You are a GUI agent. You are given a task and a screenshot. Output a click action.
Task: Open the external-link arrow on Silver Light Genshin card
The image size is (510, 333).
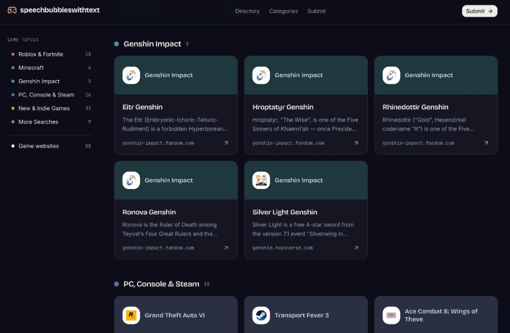(356, 248)
